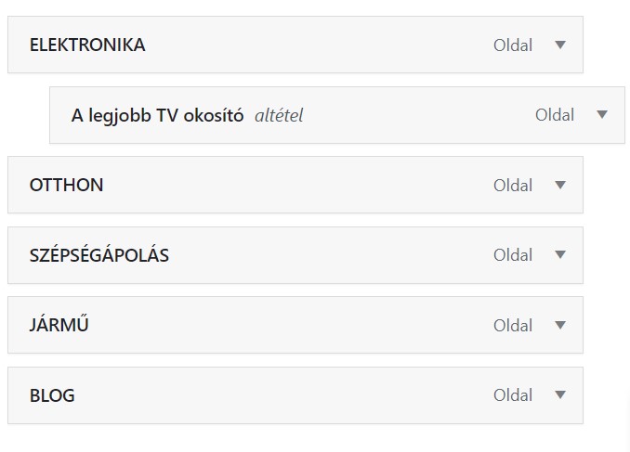Toggle the JÁRMŰ item settings arrow

coord(559,325)
